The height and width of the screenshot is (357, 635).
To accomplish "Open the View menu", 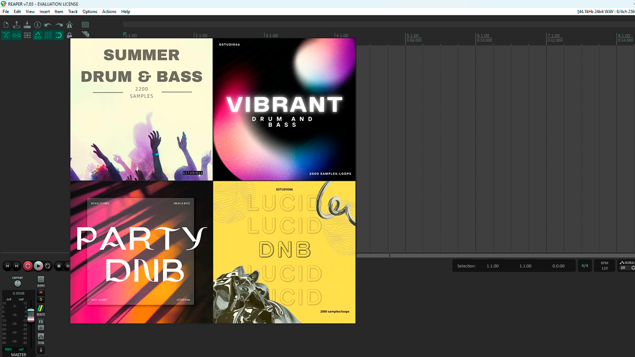I will coord(30,12).
